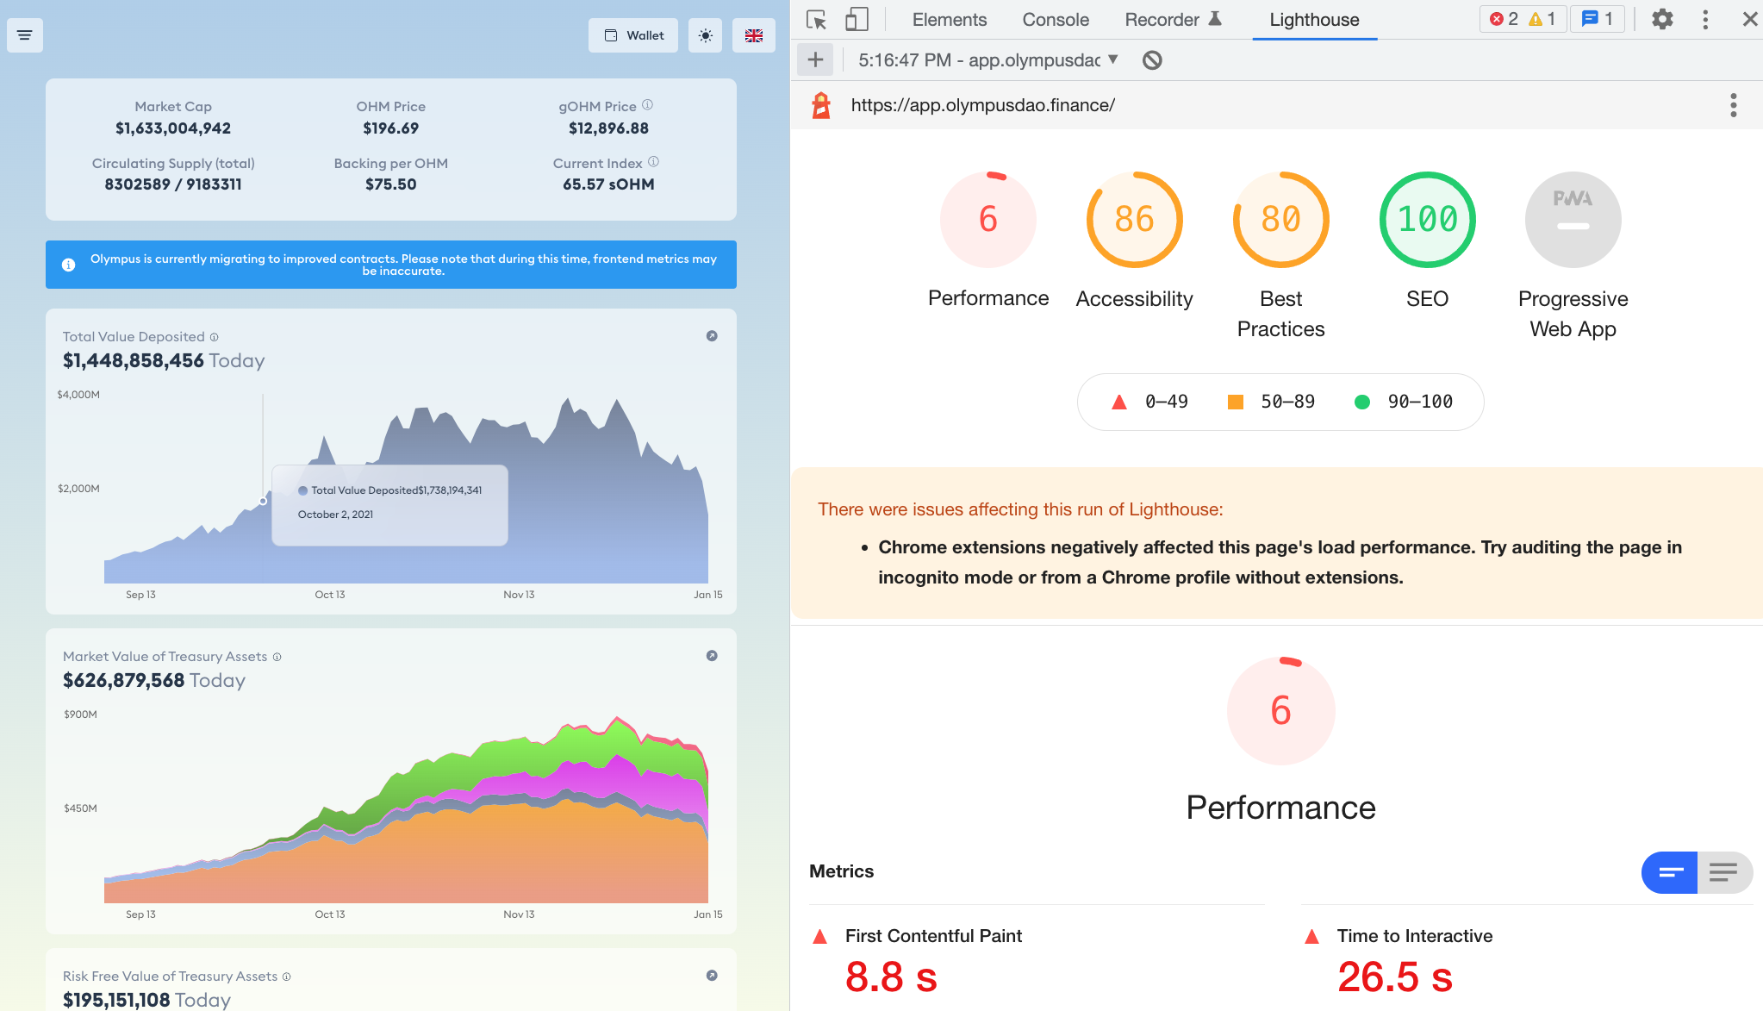Open the app.olympusdao.finance URL link
Image resolution: width=1763 pixels, height=1011 pixels.
point(982,104)
